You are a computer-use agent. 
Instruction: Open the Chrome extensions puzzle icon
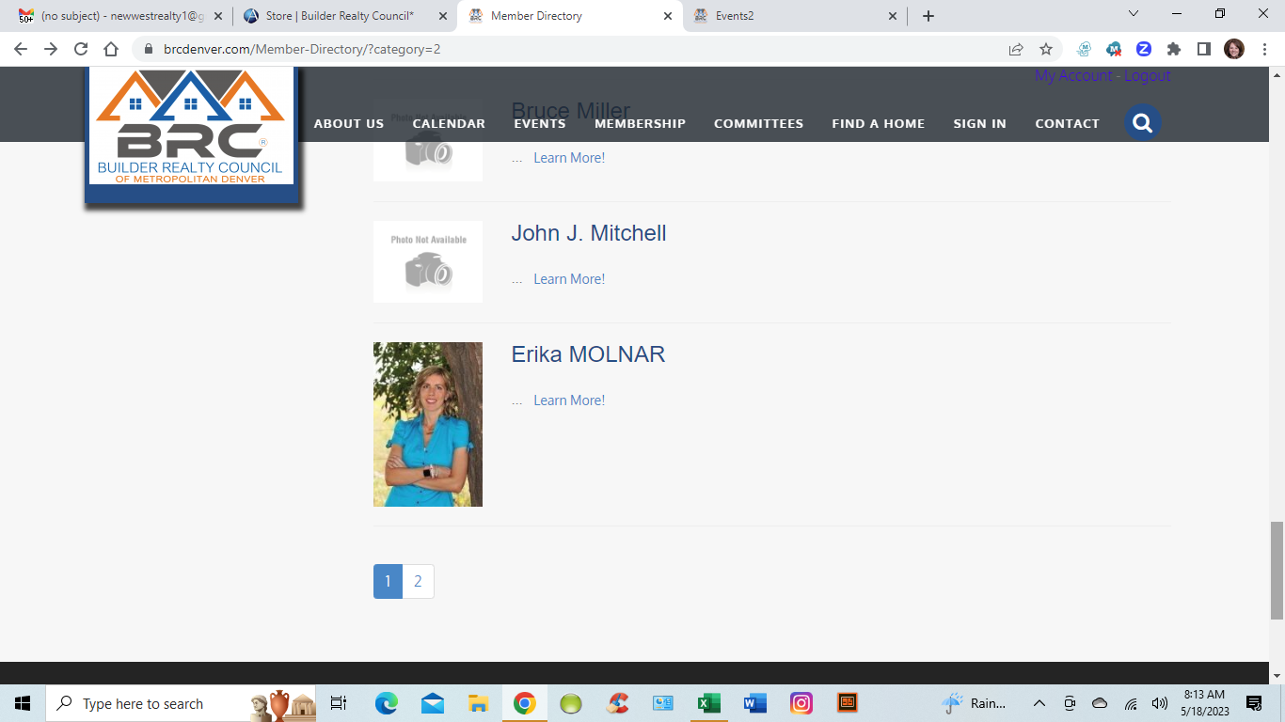[1174, 49]
